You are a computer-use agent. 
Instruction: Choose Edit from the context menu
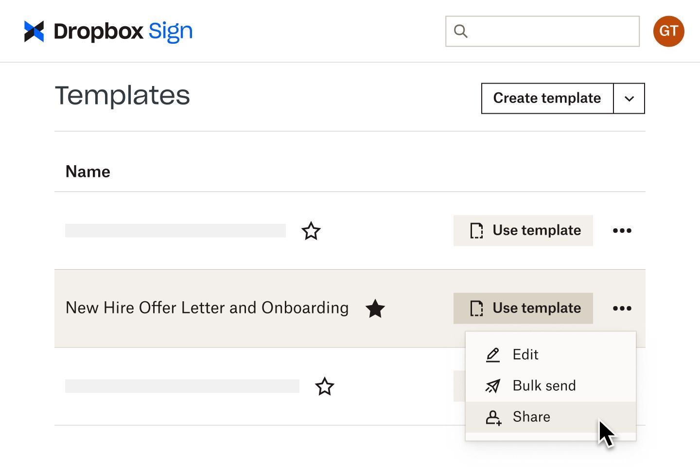click(x=525, y=355)
